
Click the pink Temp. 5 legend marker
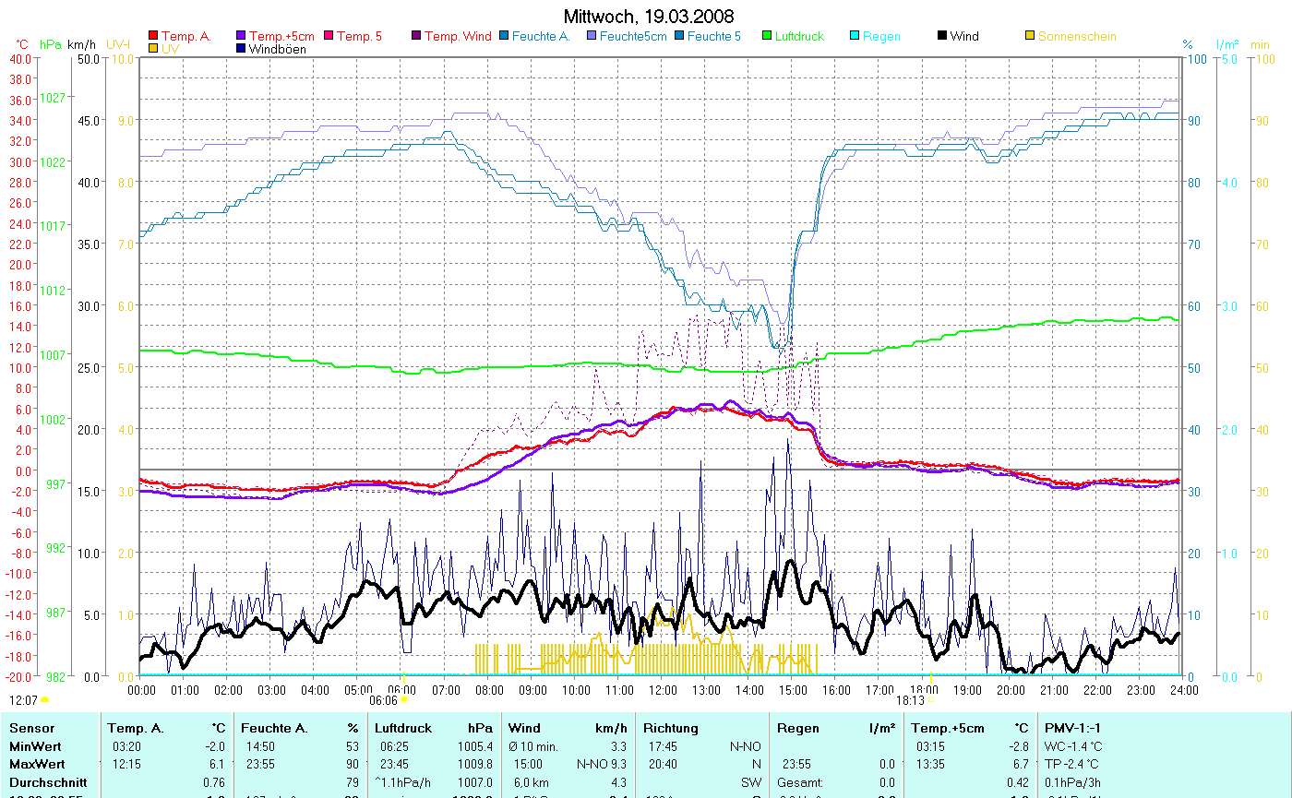[328, 37]
